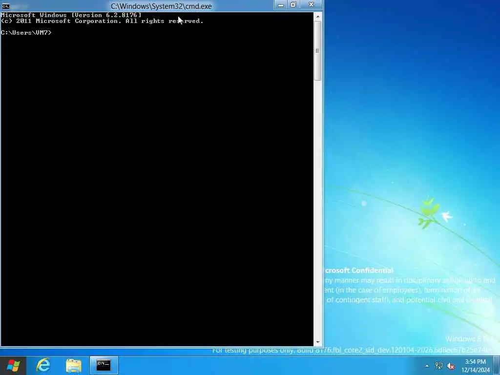This screenshot has width=500, height=375.
Task: Open the Start menu from the taskbar
Action: coord(13,365)
